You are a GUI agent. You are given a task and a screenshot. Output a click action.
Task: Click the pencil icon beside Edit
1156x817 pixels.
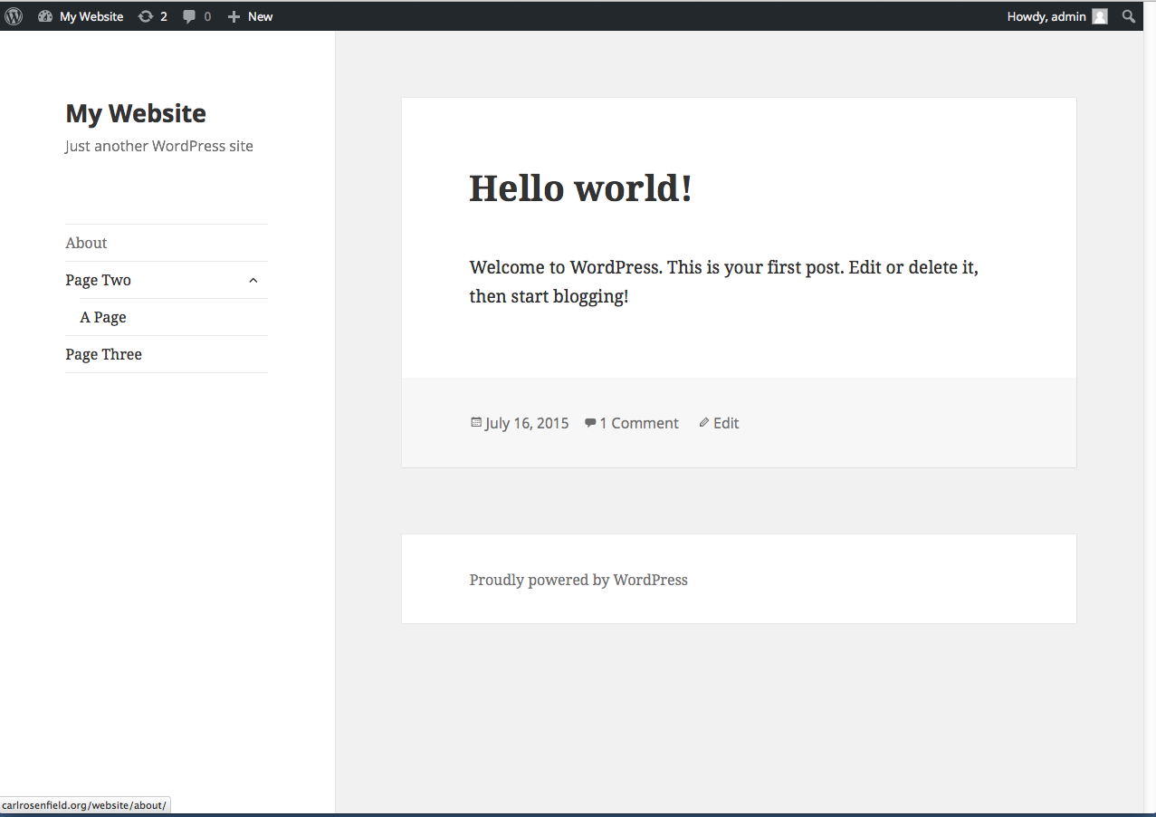coord(704,422)
